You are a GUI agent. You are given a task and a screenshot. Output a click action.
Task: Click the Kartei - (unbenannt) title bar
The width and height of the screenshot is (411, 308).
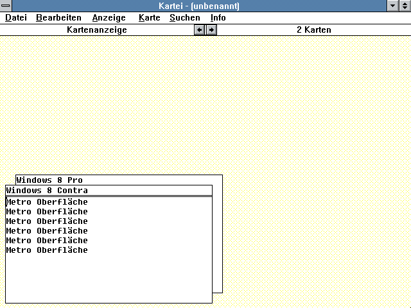point(199,6)
